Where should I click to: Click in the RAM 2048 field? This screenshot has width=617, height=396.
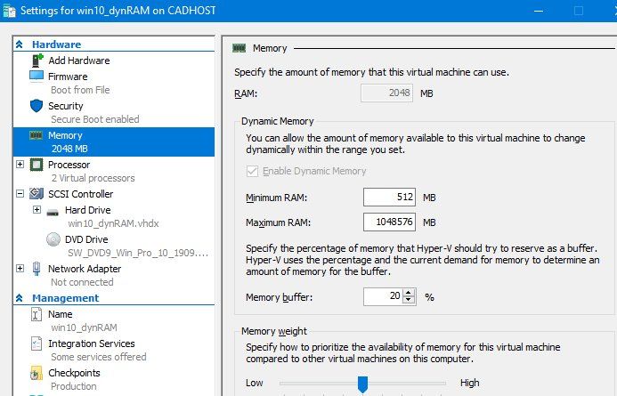coord(386,93)
